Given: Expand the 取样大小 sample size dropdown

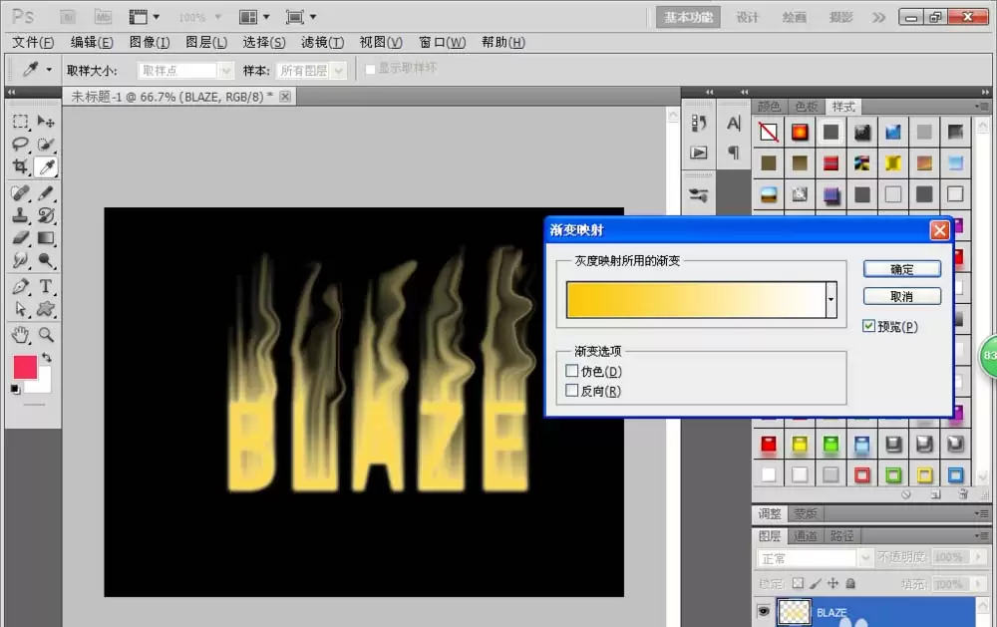Looking at the screenshot, I should point(225,71).
